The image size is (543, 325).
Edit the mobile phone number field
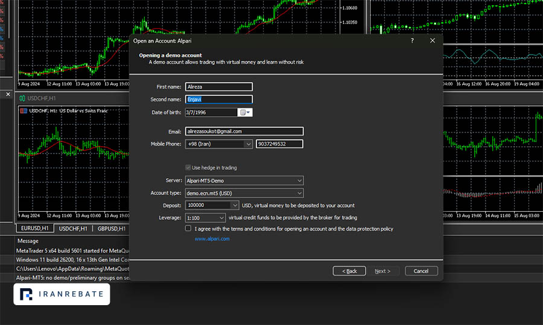click(x=279, y=144)
